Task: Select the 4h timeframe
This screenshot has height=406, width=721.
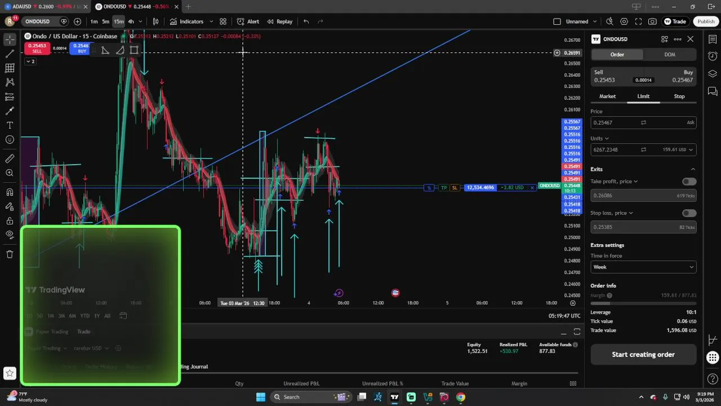Action: click(131, 21)
